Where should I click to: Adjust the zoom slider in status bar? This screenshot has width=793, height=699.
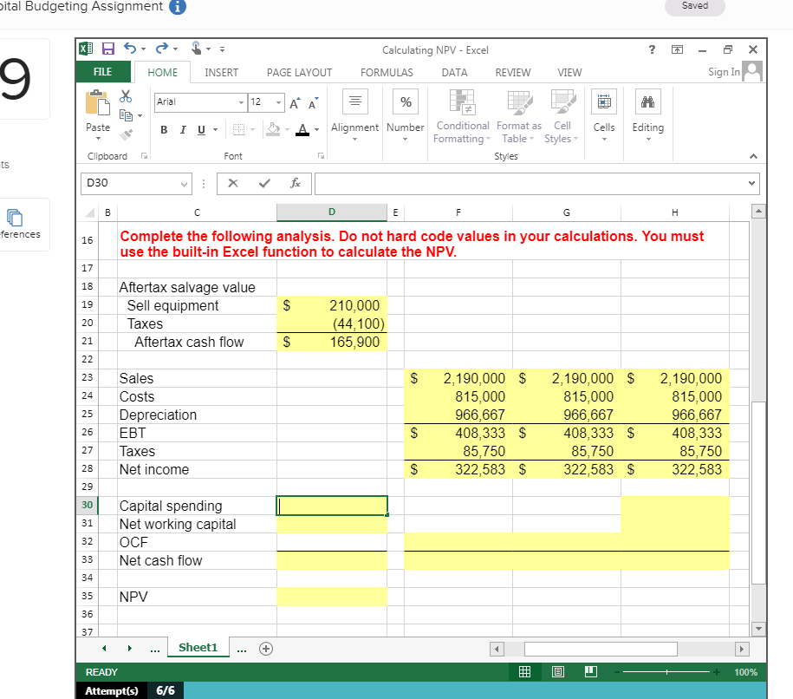click(667, 671)
